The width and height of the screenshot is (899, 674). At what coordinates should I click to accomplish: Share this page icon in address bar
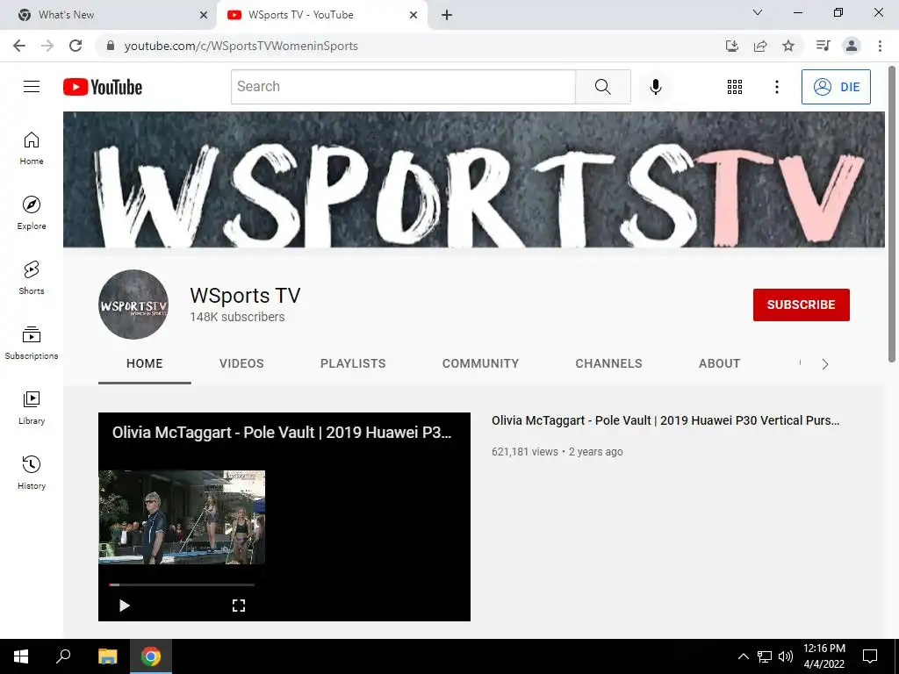pos(760,46)
